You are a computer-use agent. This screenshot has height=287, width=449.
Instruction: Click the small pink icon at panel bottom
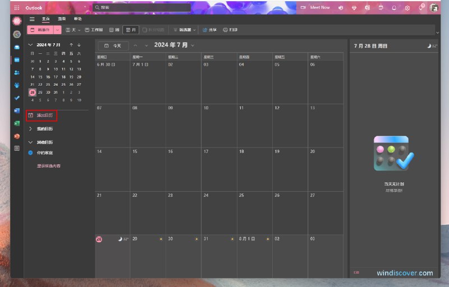tap(356, 272)
